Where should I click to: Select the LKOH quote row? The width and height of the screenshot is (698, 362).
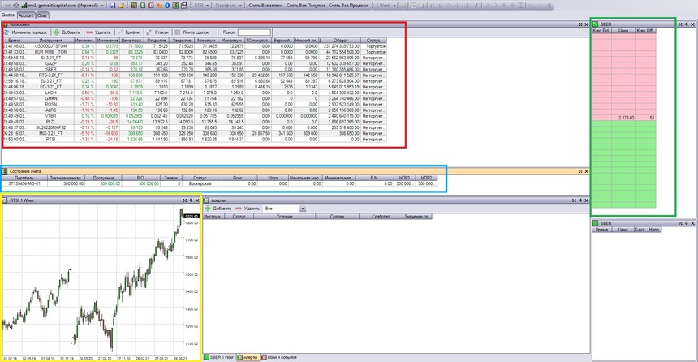click(195, 93)
